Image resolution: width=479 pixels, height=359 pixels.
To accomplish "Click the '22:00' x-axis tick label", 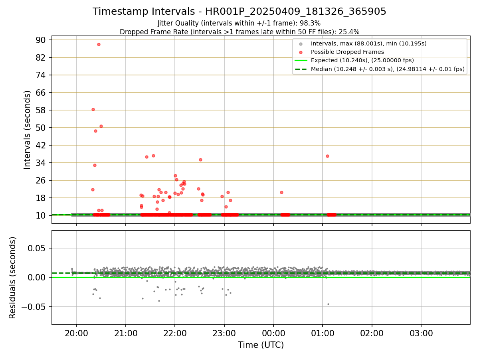I will (175, 333).
